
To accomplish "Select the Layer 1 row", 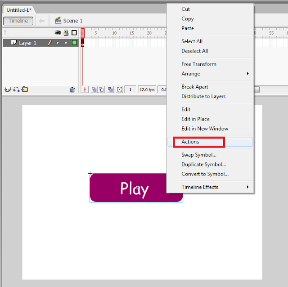I will [40, 43].
